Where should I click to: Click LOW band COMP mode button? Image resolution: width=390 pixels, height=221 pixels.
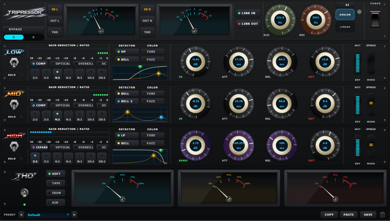tap(39, 64)
